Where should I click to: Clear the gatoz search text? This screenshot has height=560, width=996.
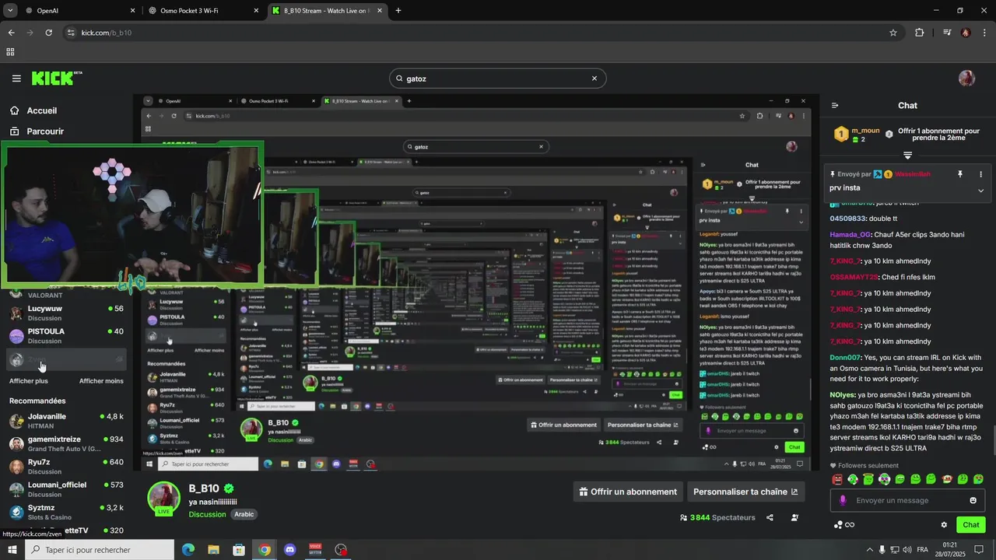pyautogui.click(x=594, y=79)
